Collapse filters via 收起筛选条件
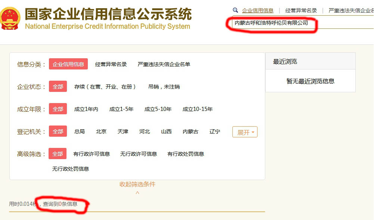The width and height of the screenshot is (374, 220). (x=137, y=184)
